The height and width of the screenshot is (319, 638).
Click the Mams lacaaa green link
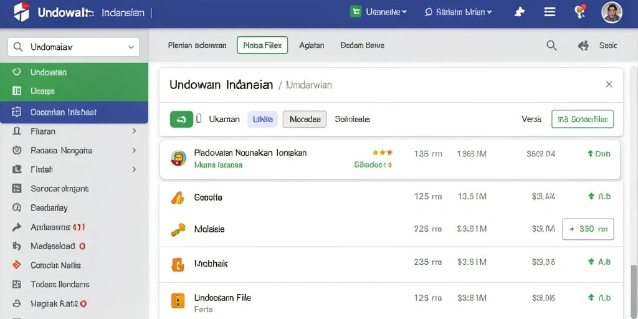click(219, 164)
